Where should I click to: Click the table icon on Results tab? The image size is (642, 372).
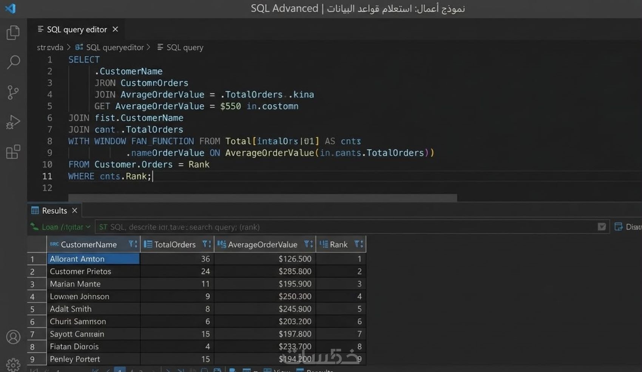click(x=35, y=210)
